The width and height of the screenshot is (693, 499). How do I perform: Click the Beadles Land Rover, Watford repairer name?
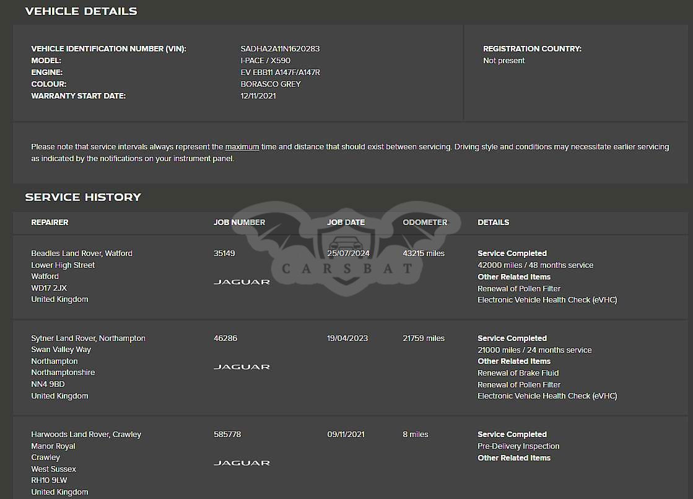(82, 254)
